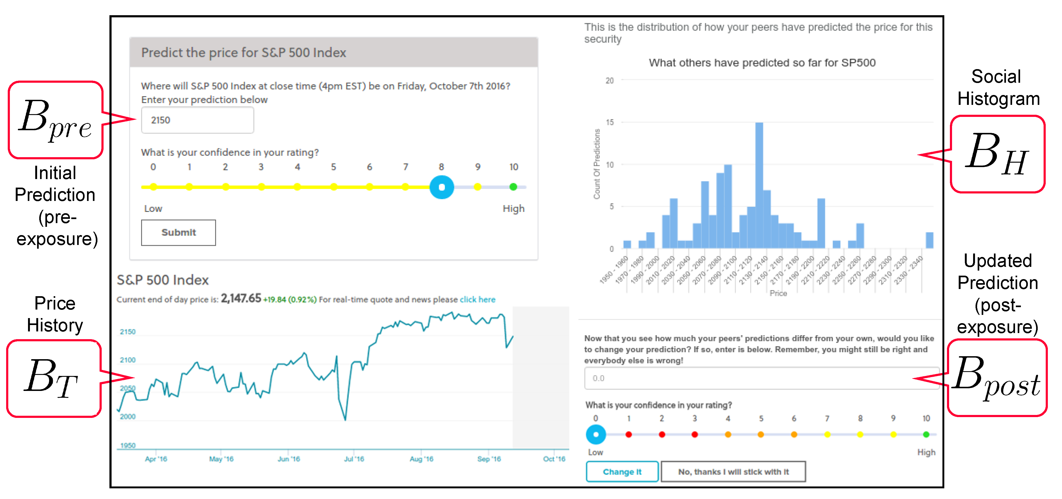Select confidence 3 dot on upper slider
Screen dimensions: 1062x499
pyautogui.click(x=261, y=187)
